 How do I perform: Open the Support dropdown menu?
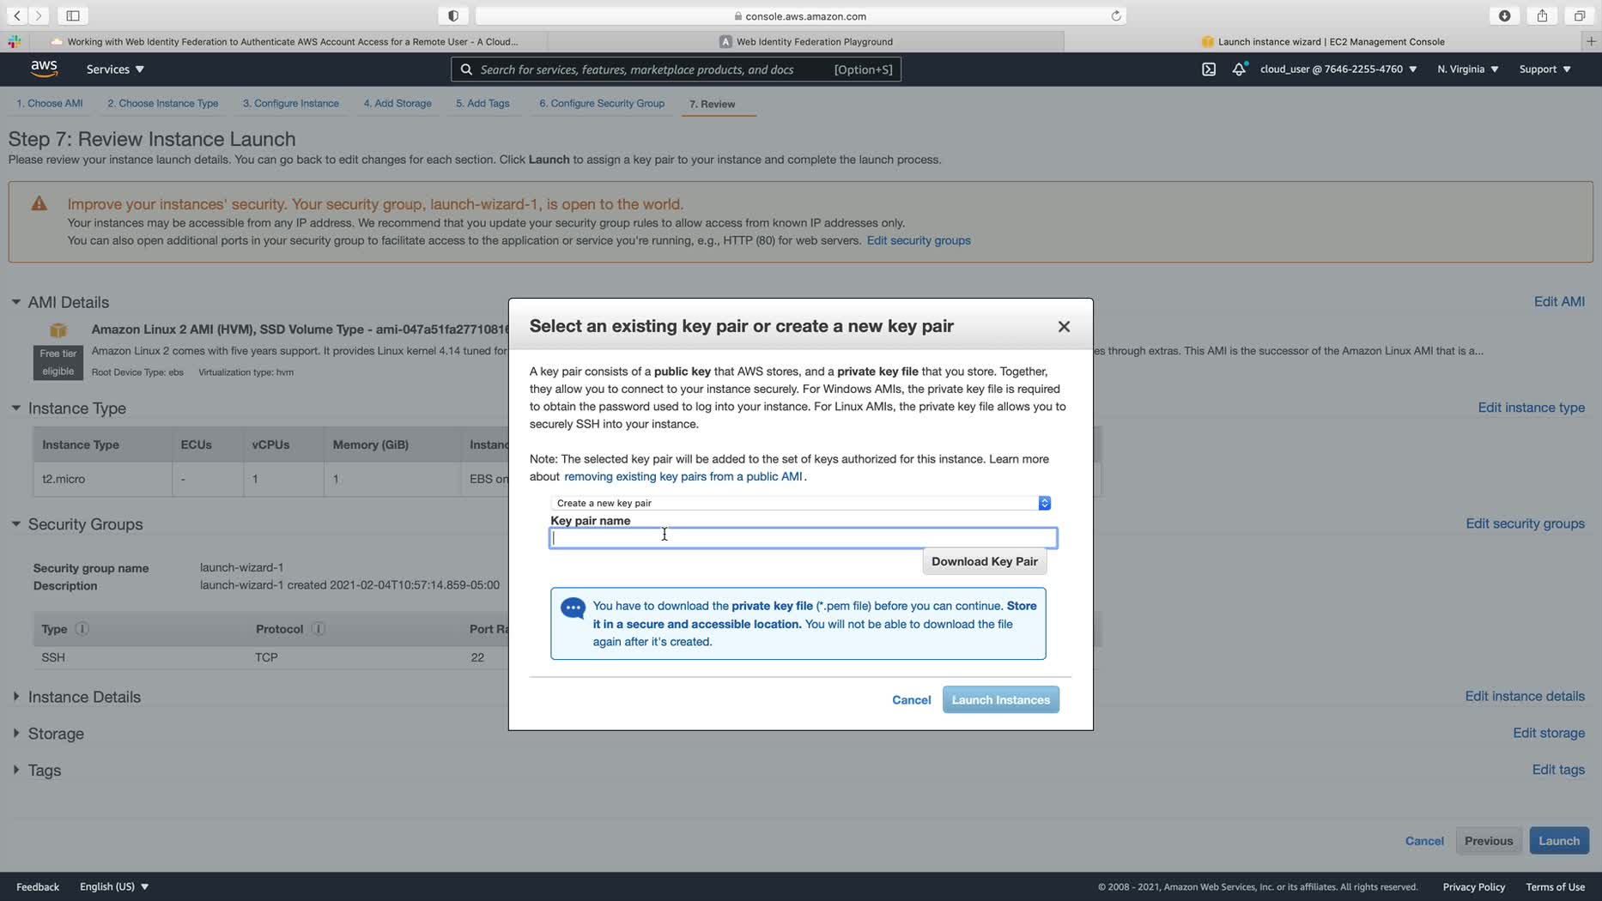[x=1544, y=70]
